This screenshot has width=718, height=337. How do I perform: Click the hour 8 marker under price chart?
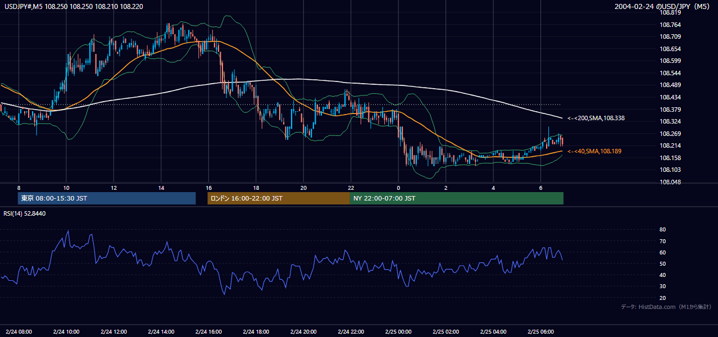pos(19,188)
